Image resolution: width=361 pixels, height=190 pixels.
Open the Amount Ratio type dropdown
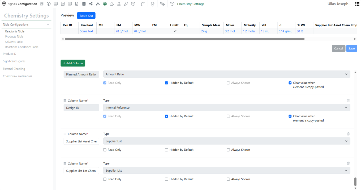[x=226, y=74]
